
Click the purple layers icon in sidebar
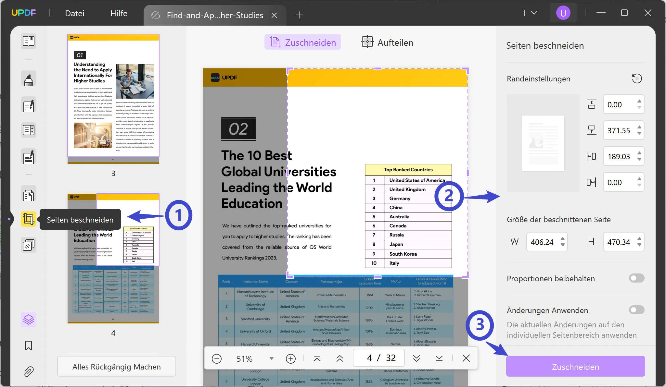29,320
